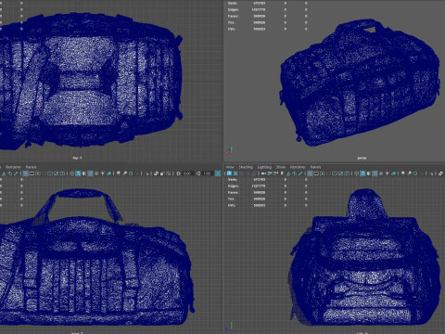Toggle Field Chart in side view toolbar
Viewport: 445px width, 334px height.
click(335, 173)
